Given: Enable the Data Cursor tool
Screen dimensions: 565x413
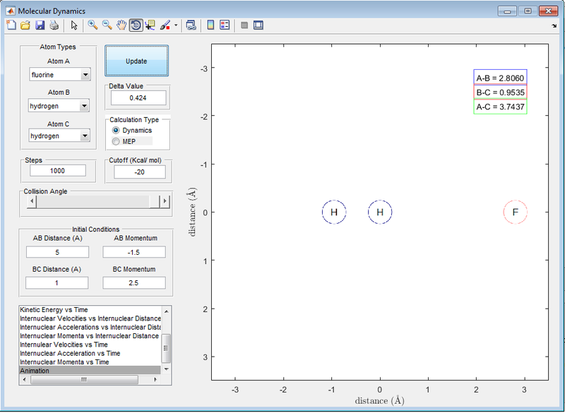Looking at the screenshot, I should [x=150, y=25].
